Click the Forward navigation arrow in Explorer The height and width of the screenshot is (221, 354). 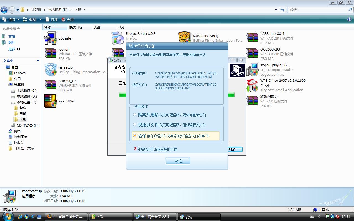click(12, 10)
